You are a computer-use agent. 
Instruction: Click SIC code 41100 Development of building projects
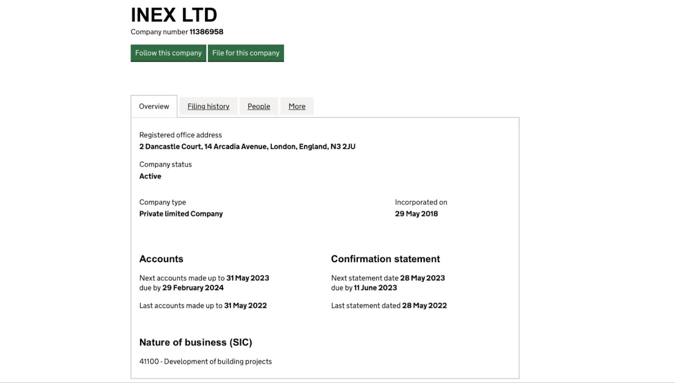(206, 362)
